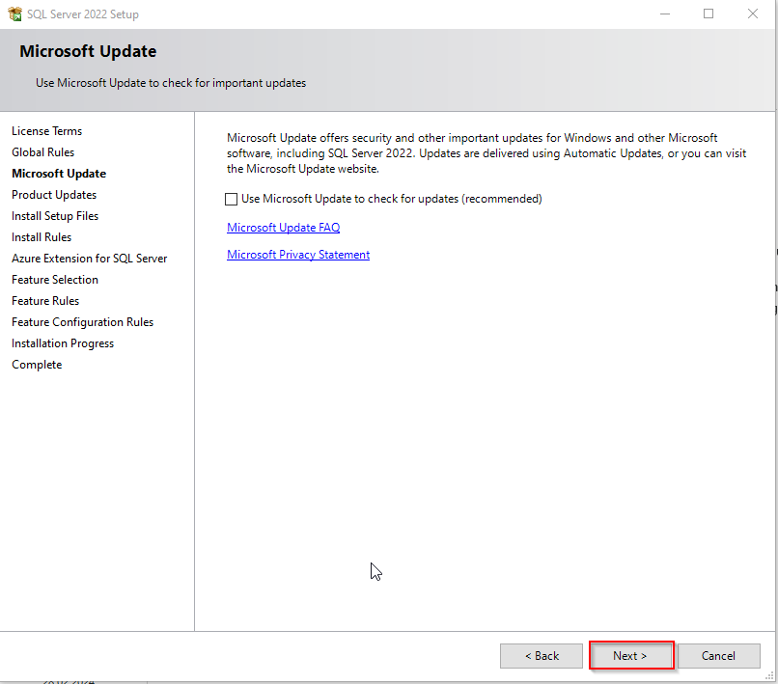Click the SQL Server Setup title bar icon
This screenshot has width=778, height=684.
pos(14,14)
